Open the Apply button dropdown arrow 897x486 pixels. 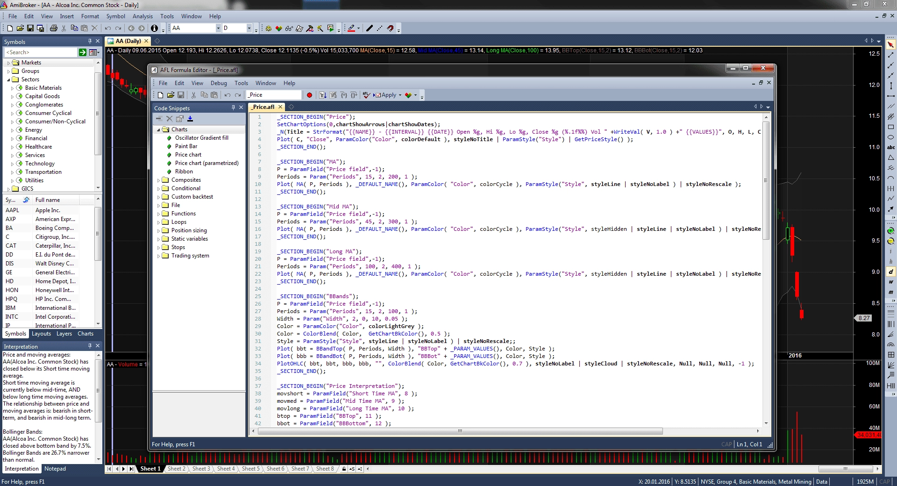coord(400,95)
